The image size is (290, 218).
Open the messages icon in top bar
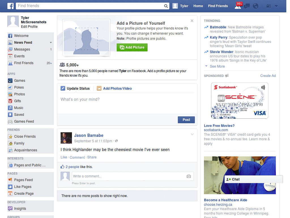click(x=247, y=6)
